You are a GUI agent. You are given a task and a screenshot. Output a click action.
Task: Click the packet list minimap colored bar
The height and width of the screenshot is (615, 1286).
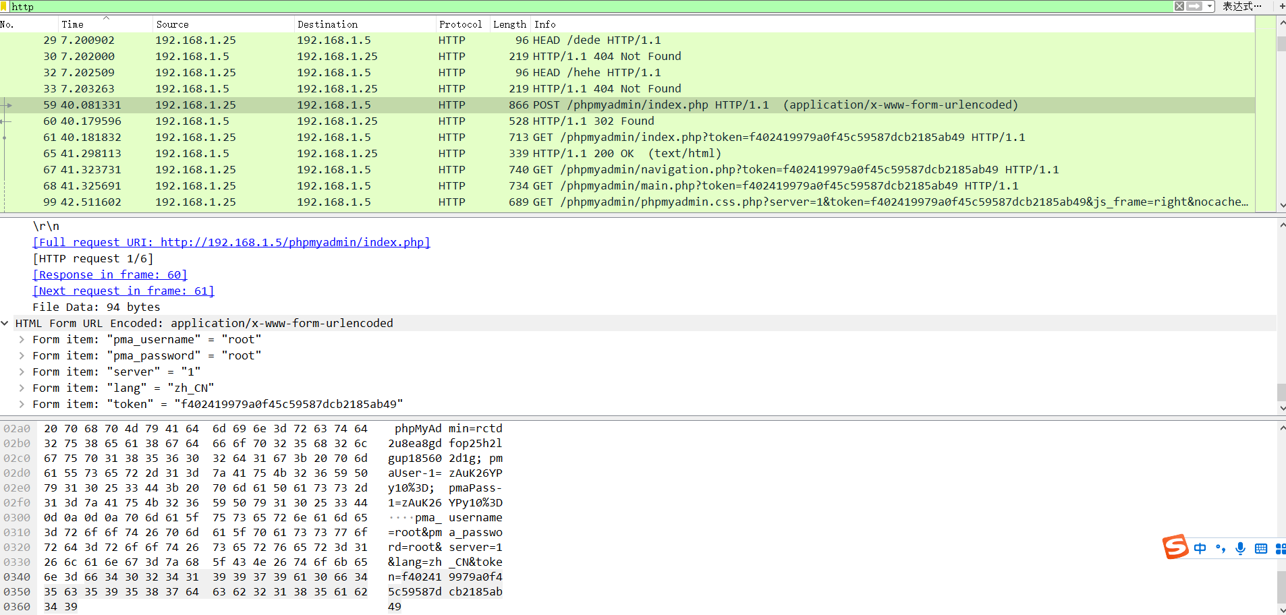coord(1265,113)
